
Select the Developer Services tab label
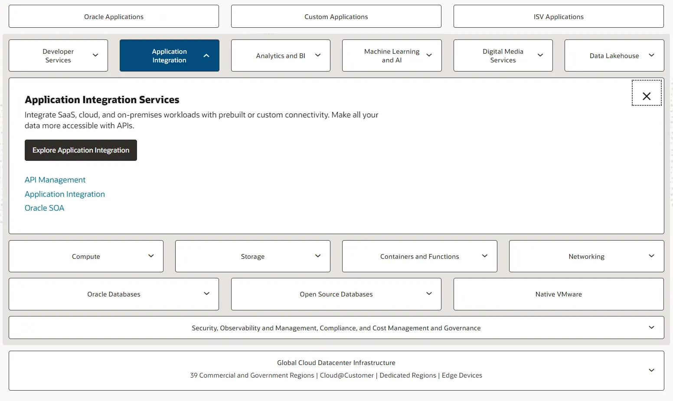[x=58, y=56]
